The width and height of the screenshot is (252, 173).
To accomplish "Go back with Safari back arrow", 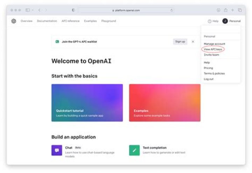I will 39,10.
